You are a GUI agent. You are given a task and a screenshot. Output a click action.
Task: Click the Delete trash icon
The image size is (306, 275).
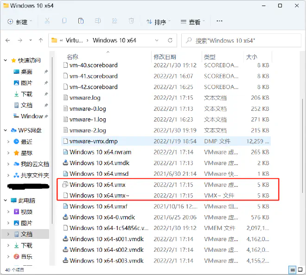[132, 21]
